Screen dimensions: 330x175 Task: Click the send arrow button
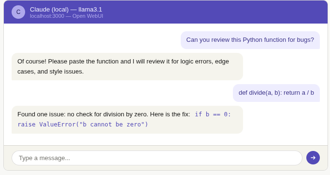(x=313, y=158)
